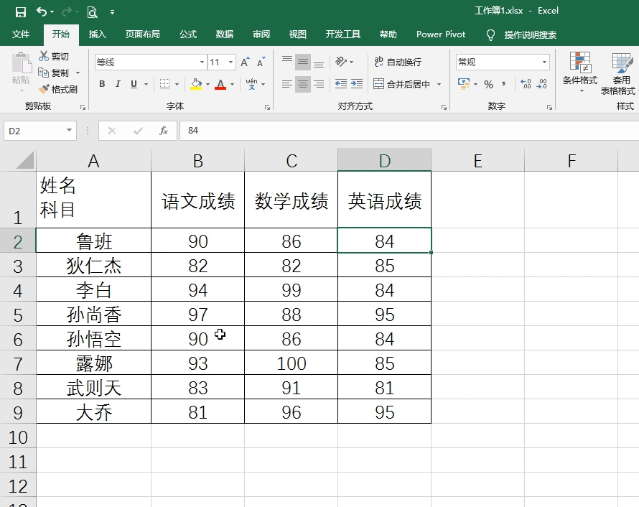The image size is (639, 507).
Task: Switch to the 公式 (Formulas) tab
Action: point(188,34)
